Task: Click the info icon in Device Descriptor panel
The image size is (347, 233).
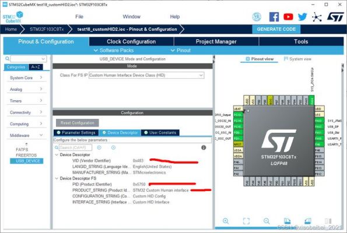Action: pyautogui.click(x=204, y=147)
